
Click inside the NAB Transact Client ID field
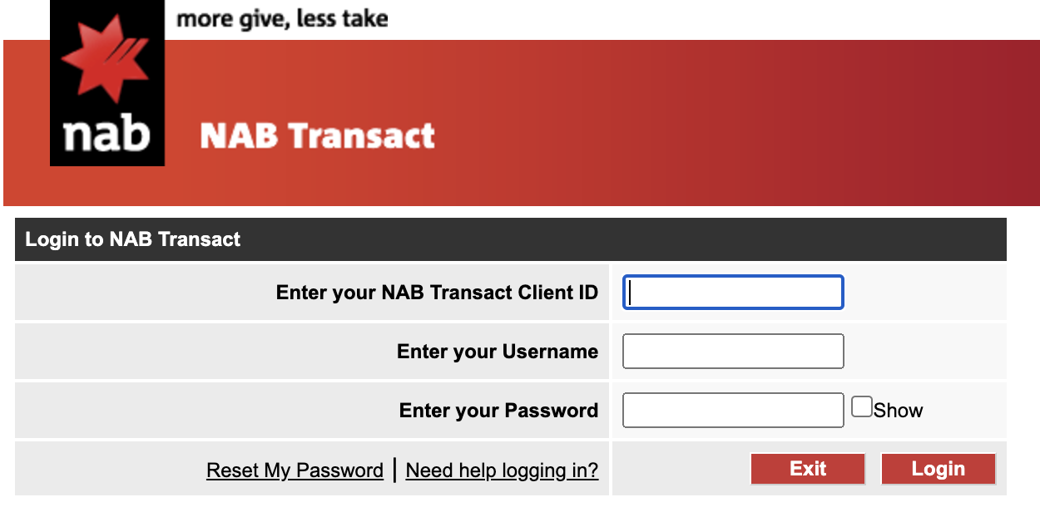coord(732,292)
